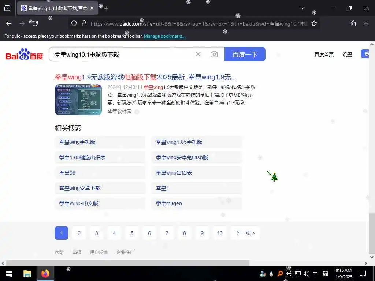Open 用户反馈 footer link
This screenshot has height=281, width=375.
click(99, 252)
